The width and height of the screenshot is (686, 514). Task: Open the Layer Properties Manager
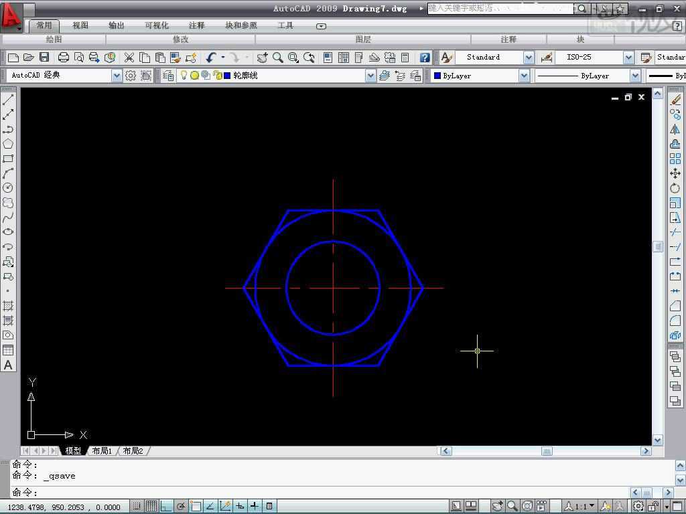(168, 76)
